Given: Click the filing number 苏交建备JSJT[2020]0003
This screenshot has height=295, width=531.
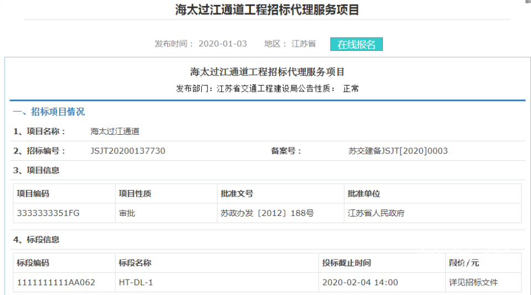Looking at the screenshot, I should click(x=398, y=151).
